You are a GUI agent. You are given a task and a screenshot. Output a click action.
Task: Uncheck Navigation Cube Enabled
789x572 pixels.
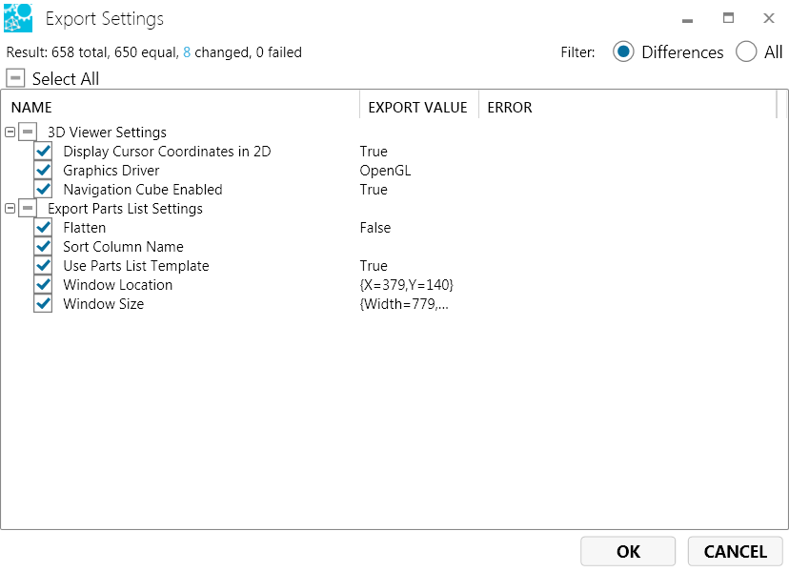point(43,190)
